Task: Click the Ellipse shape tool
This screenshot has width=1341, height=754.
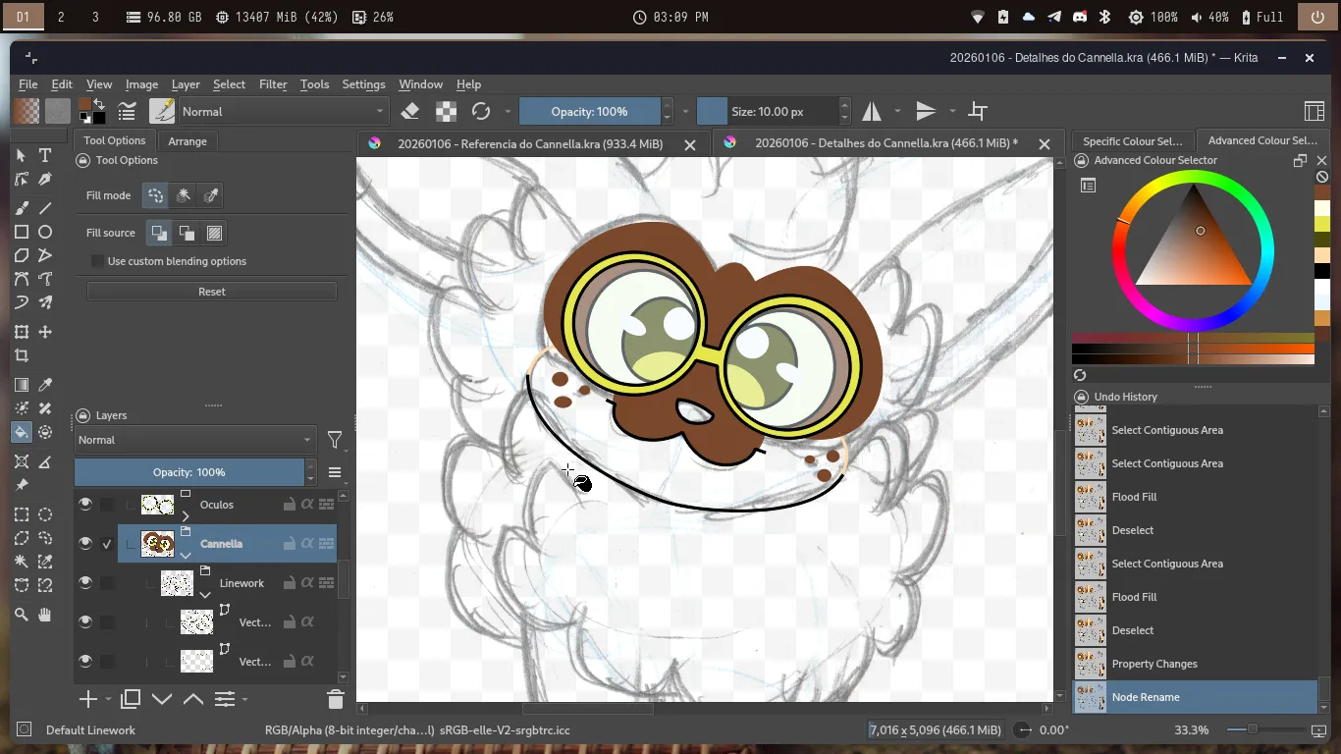Action: tap(45, 232)
